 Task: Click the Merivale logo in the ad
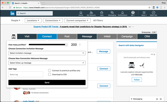142,65
